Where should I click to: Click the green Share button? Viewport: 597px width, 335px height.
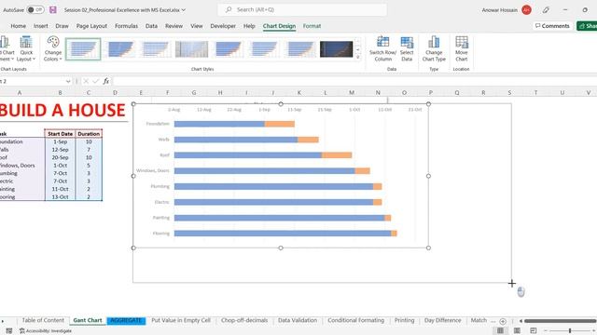(587, 26)
